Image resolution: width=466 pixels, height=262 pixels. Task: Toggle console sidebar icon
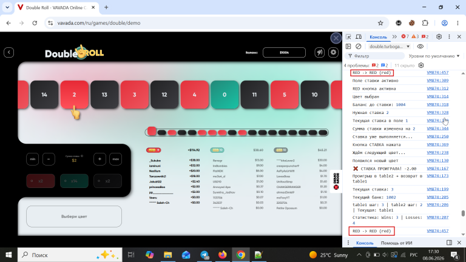click(348, 46)
